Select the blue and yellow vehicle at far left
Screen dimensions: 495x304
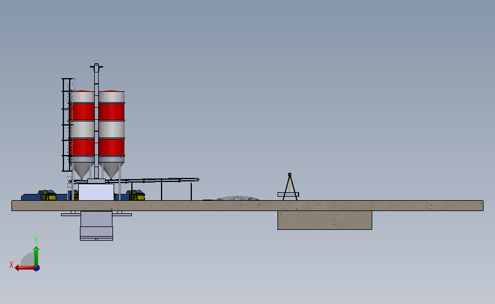39,196
